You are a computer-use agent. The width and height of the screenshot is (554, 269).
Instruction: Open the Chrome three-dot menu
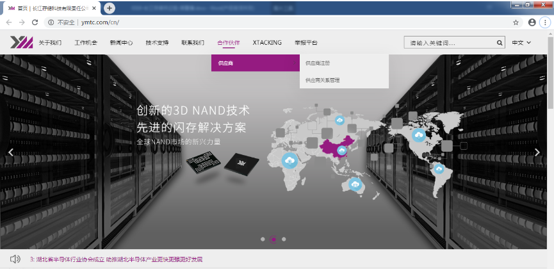tap(545, 22)
